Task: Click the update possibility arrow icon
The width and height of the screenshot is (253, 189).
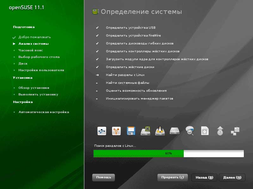Action: 220,131
